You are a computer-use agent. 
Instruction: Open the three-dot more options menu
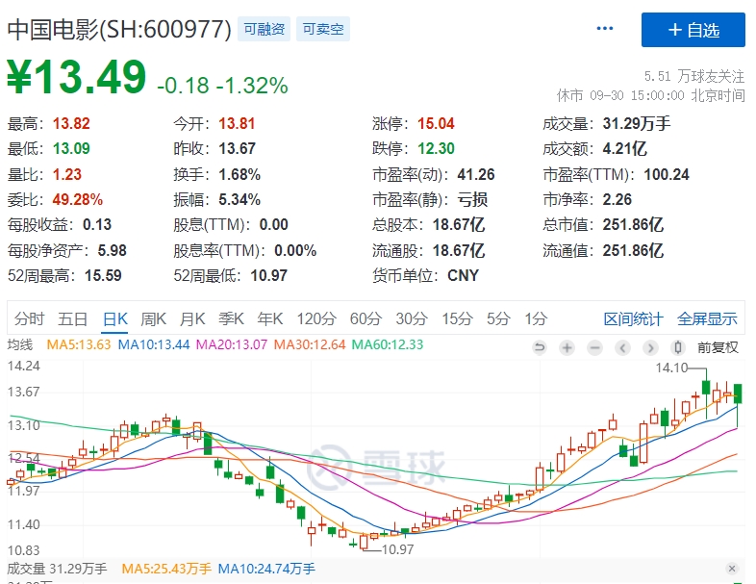605,29
